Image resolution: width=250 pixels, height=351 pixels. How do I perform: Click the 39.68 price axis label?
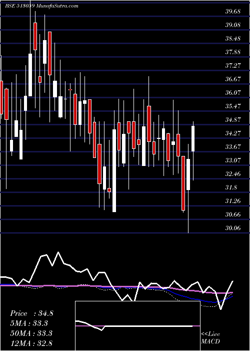tap(233, 12)
